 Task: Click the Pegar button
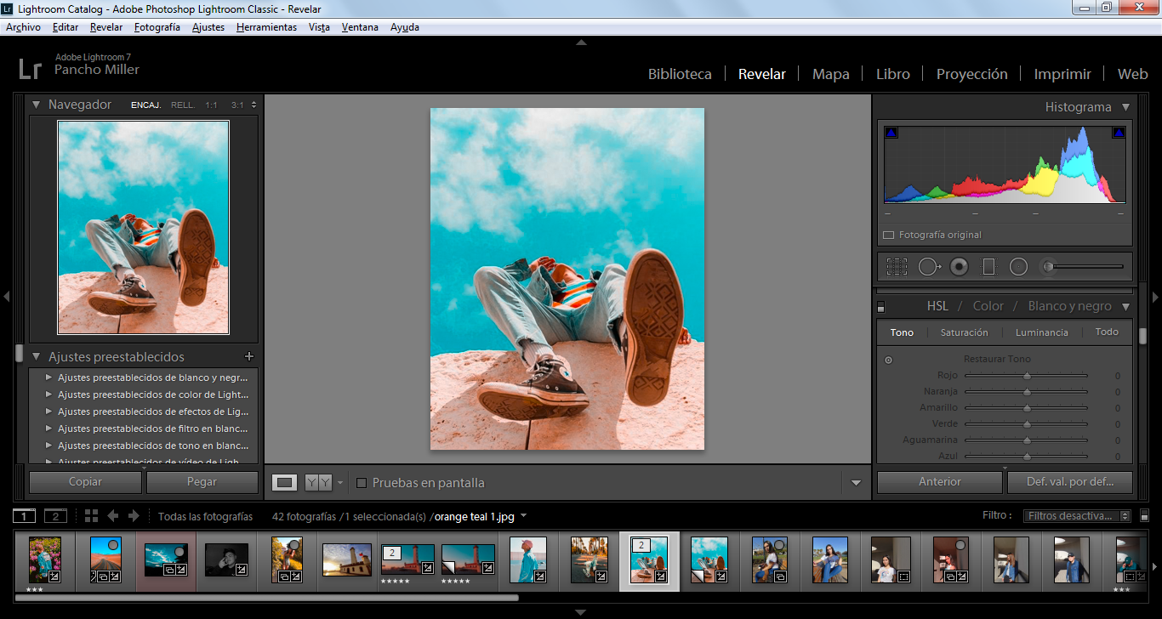202,481
